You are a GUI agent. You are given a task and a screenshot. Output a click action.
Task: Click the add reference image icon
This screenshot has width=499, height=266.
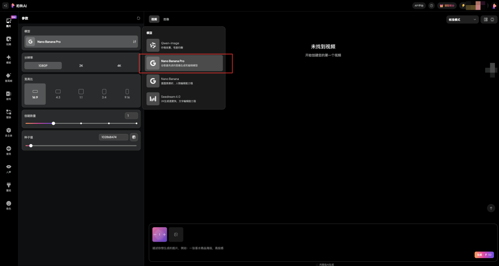click(x=176, y=235)
